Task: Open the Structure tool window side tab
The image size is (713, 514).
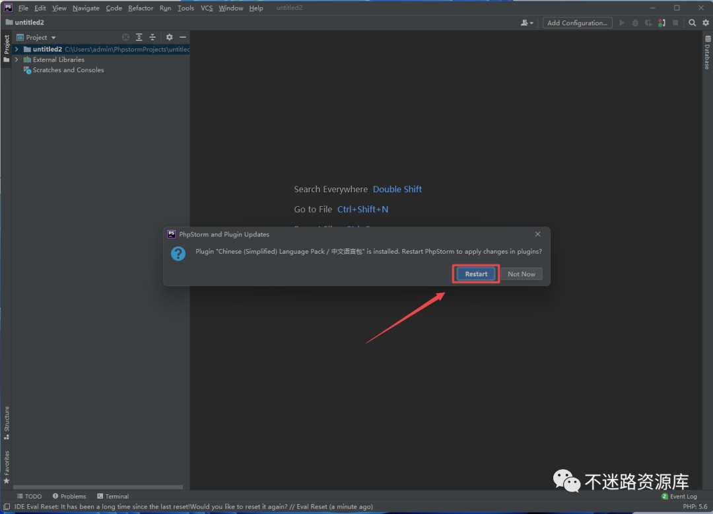Action: 7,423
